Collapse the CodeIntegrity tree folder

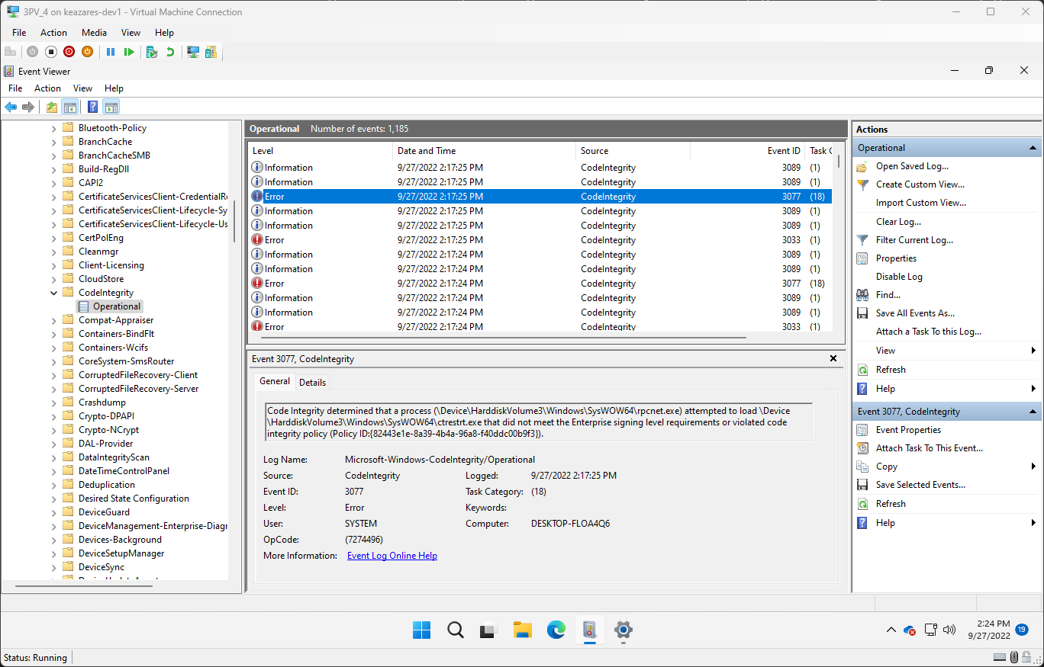pos(54,293)
